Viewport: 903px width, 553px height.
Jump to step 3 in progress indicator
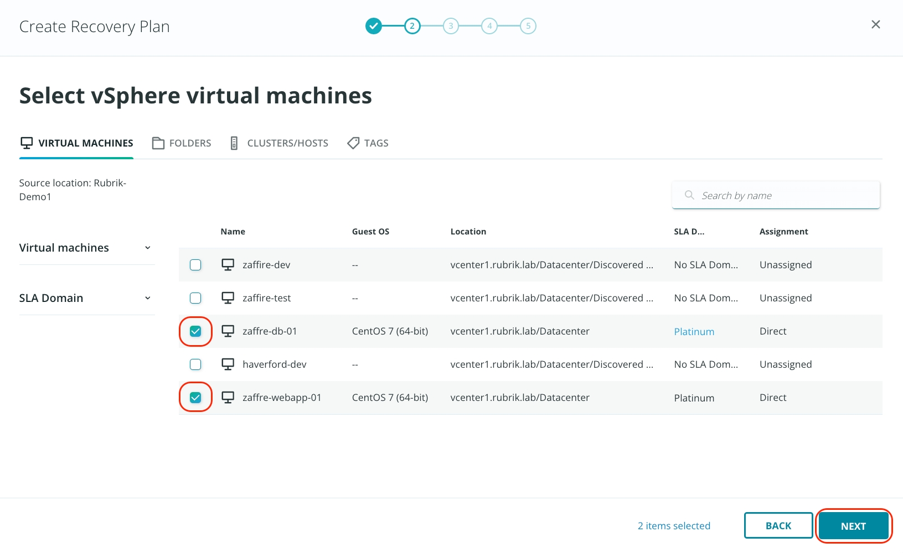[x=451, y=26]
